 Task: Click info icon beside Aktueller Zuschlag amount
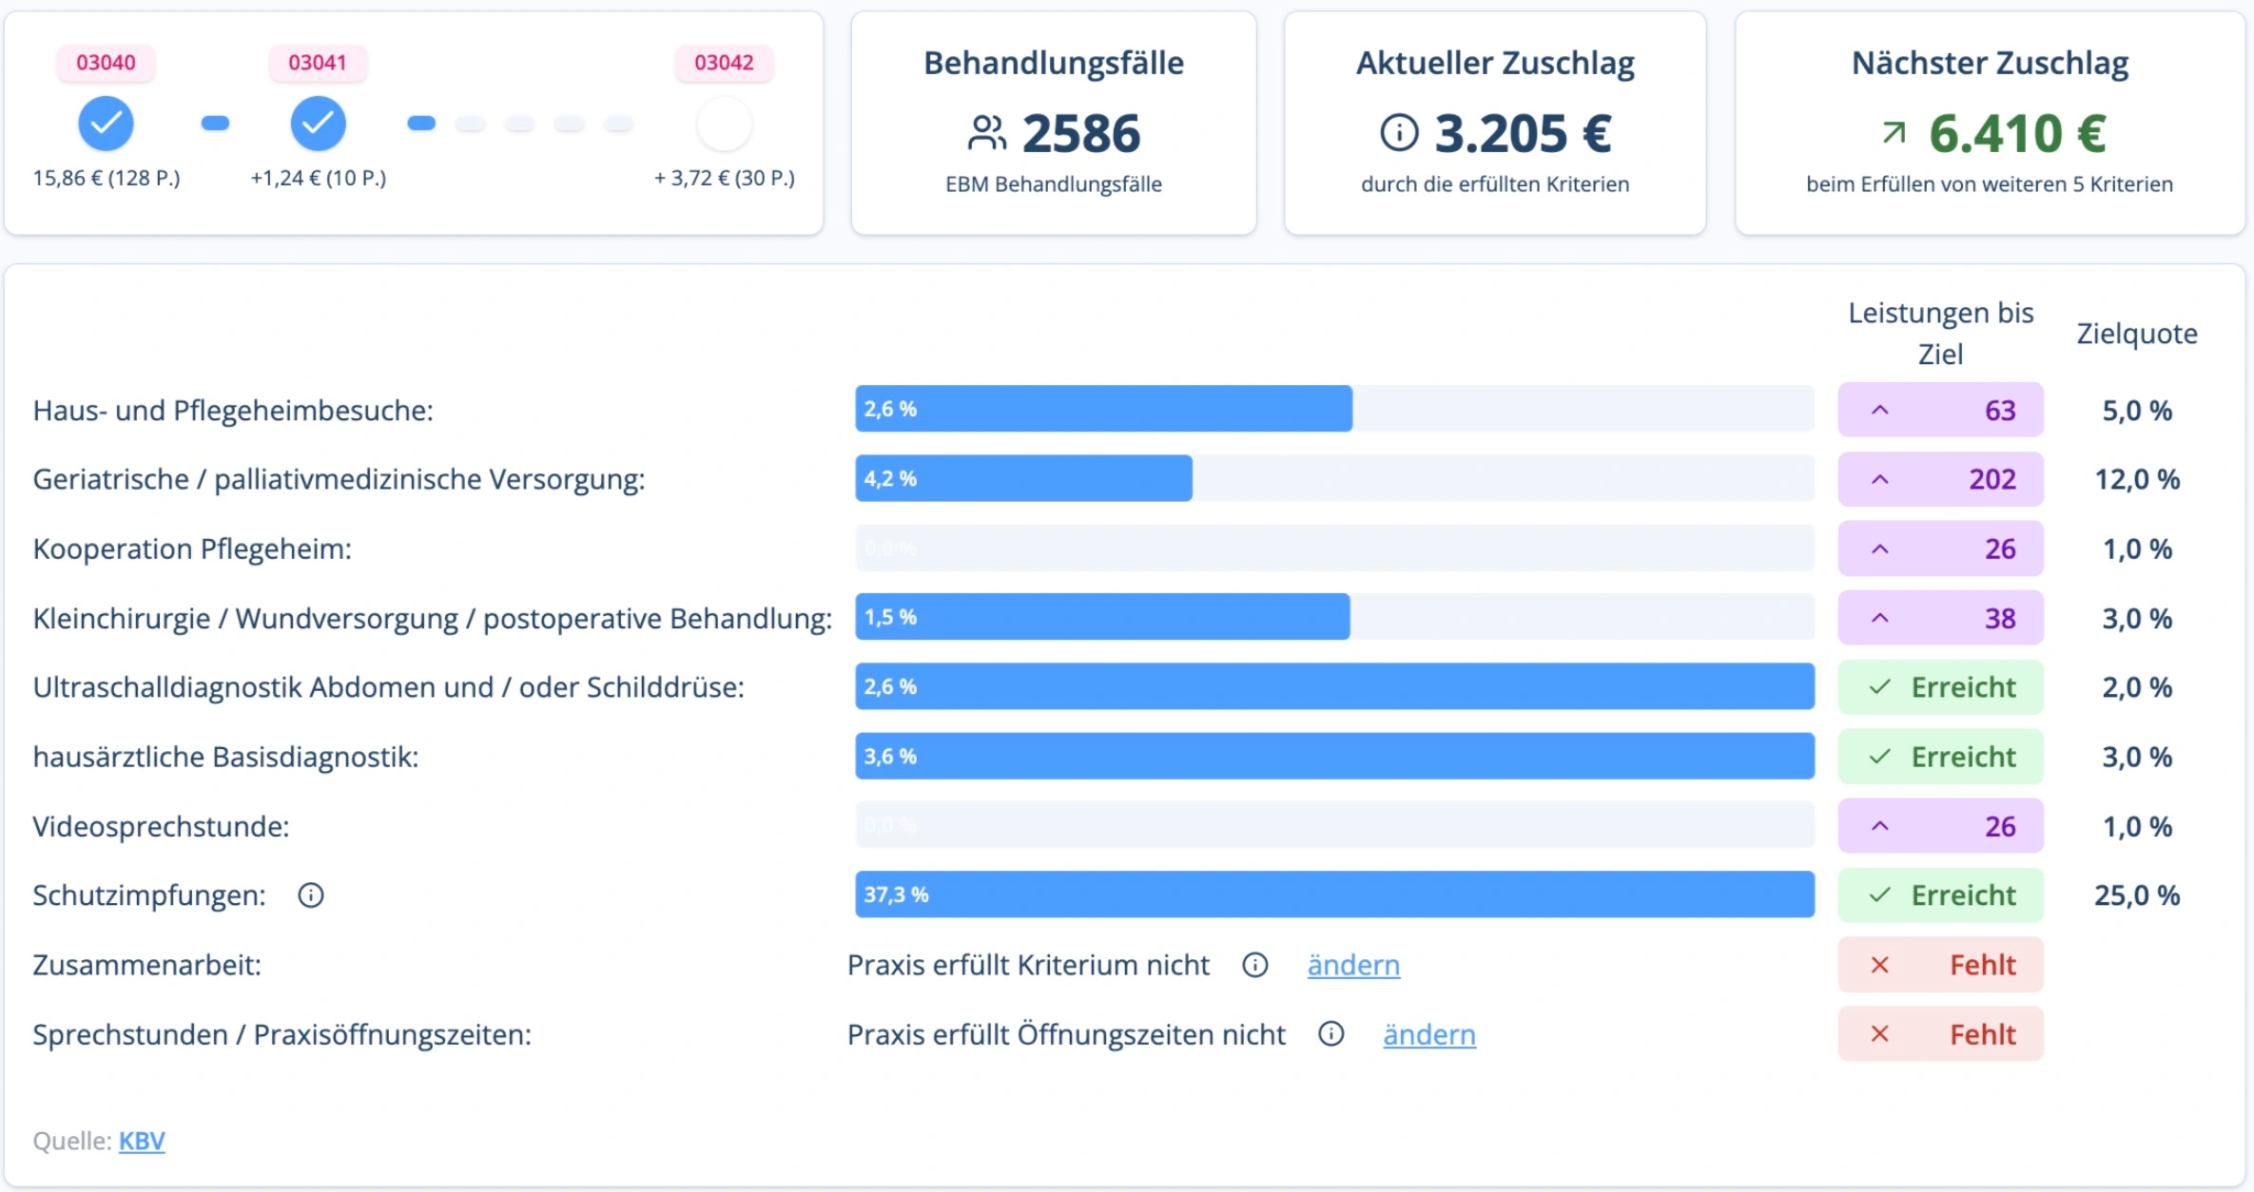(1398, 133)
